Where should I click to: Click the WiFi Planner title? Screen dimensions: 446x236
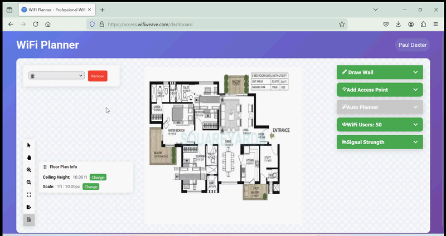(47, 45)
